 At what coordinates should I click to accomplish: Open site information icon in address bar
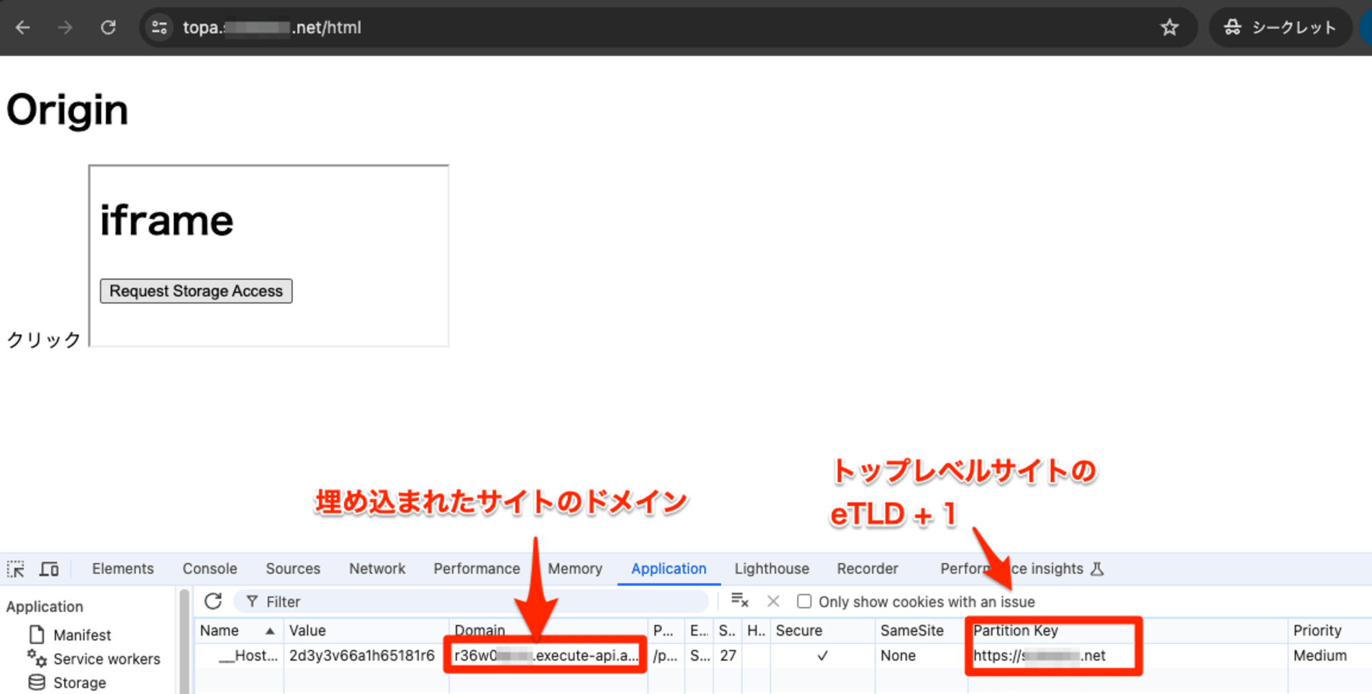159,27
